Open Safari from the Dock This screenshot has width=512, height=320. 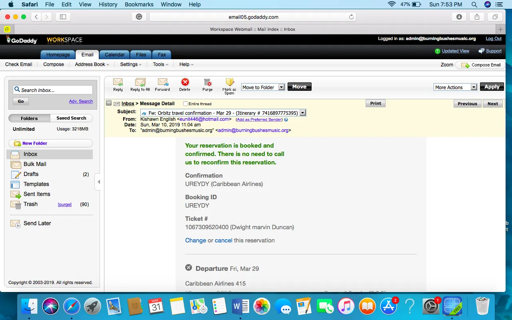pyautogui.click(x=72, y=307)
